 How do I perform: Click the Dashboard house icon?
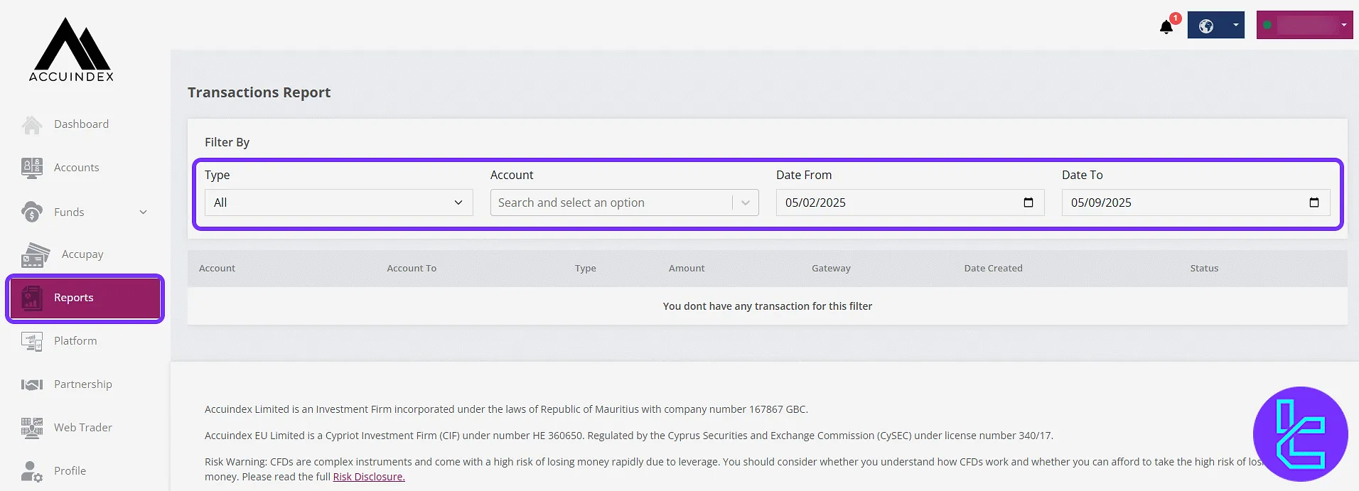(31, 125)
